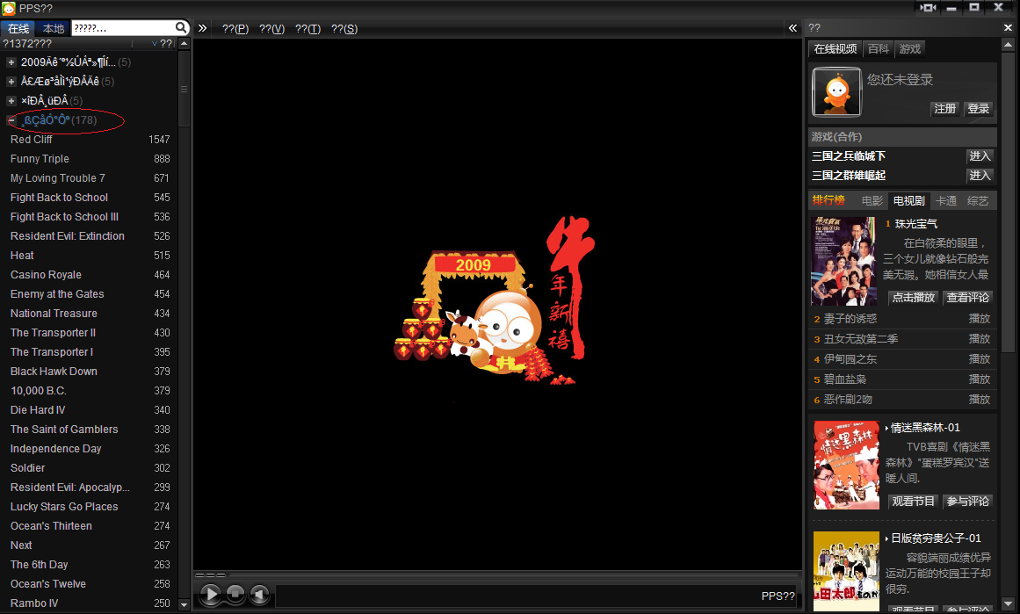Start playback with the Play button
The width and height of the screenshot is (1020, 614).
pyautogui.click(x=210, y=594)
